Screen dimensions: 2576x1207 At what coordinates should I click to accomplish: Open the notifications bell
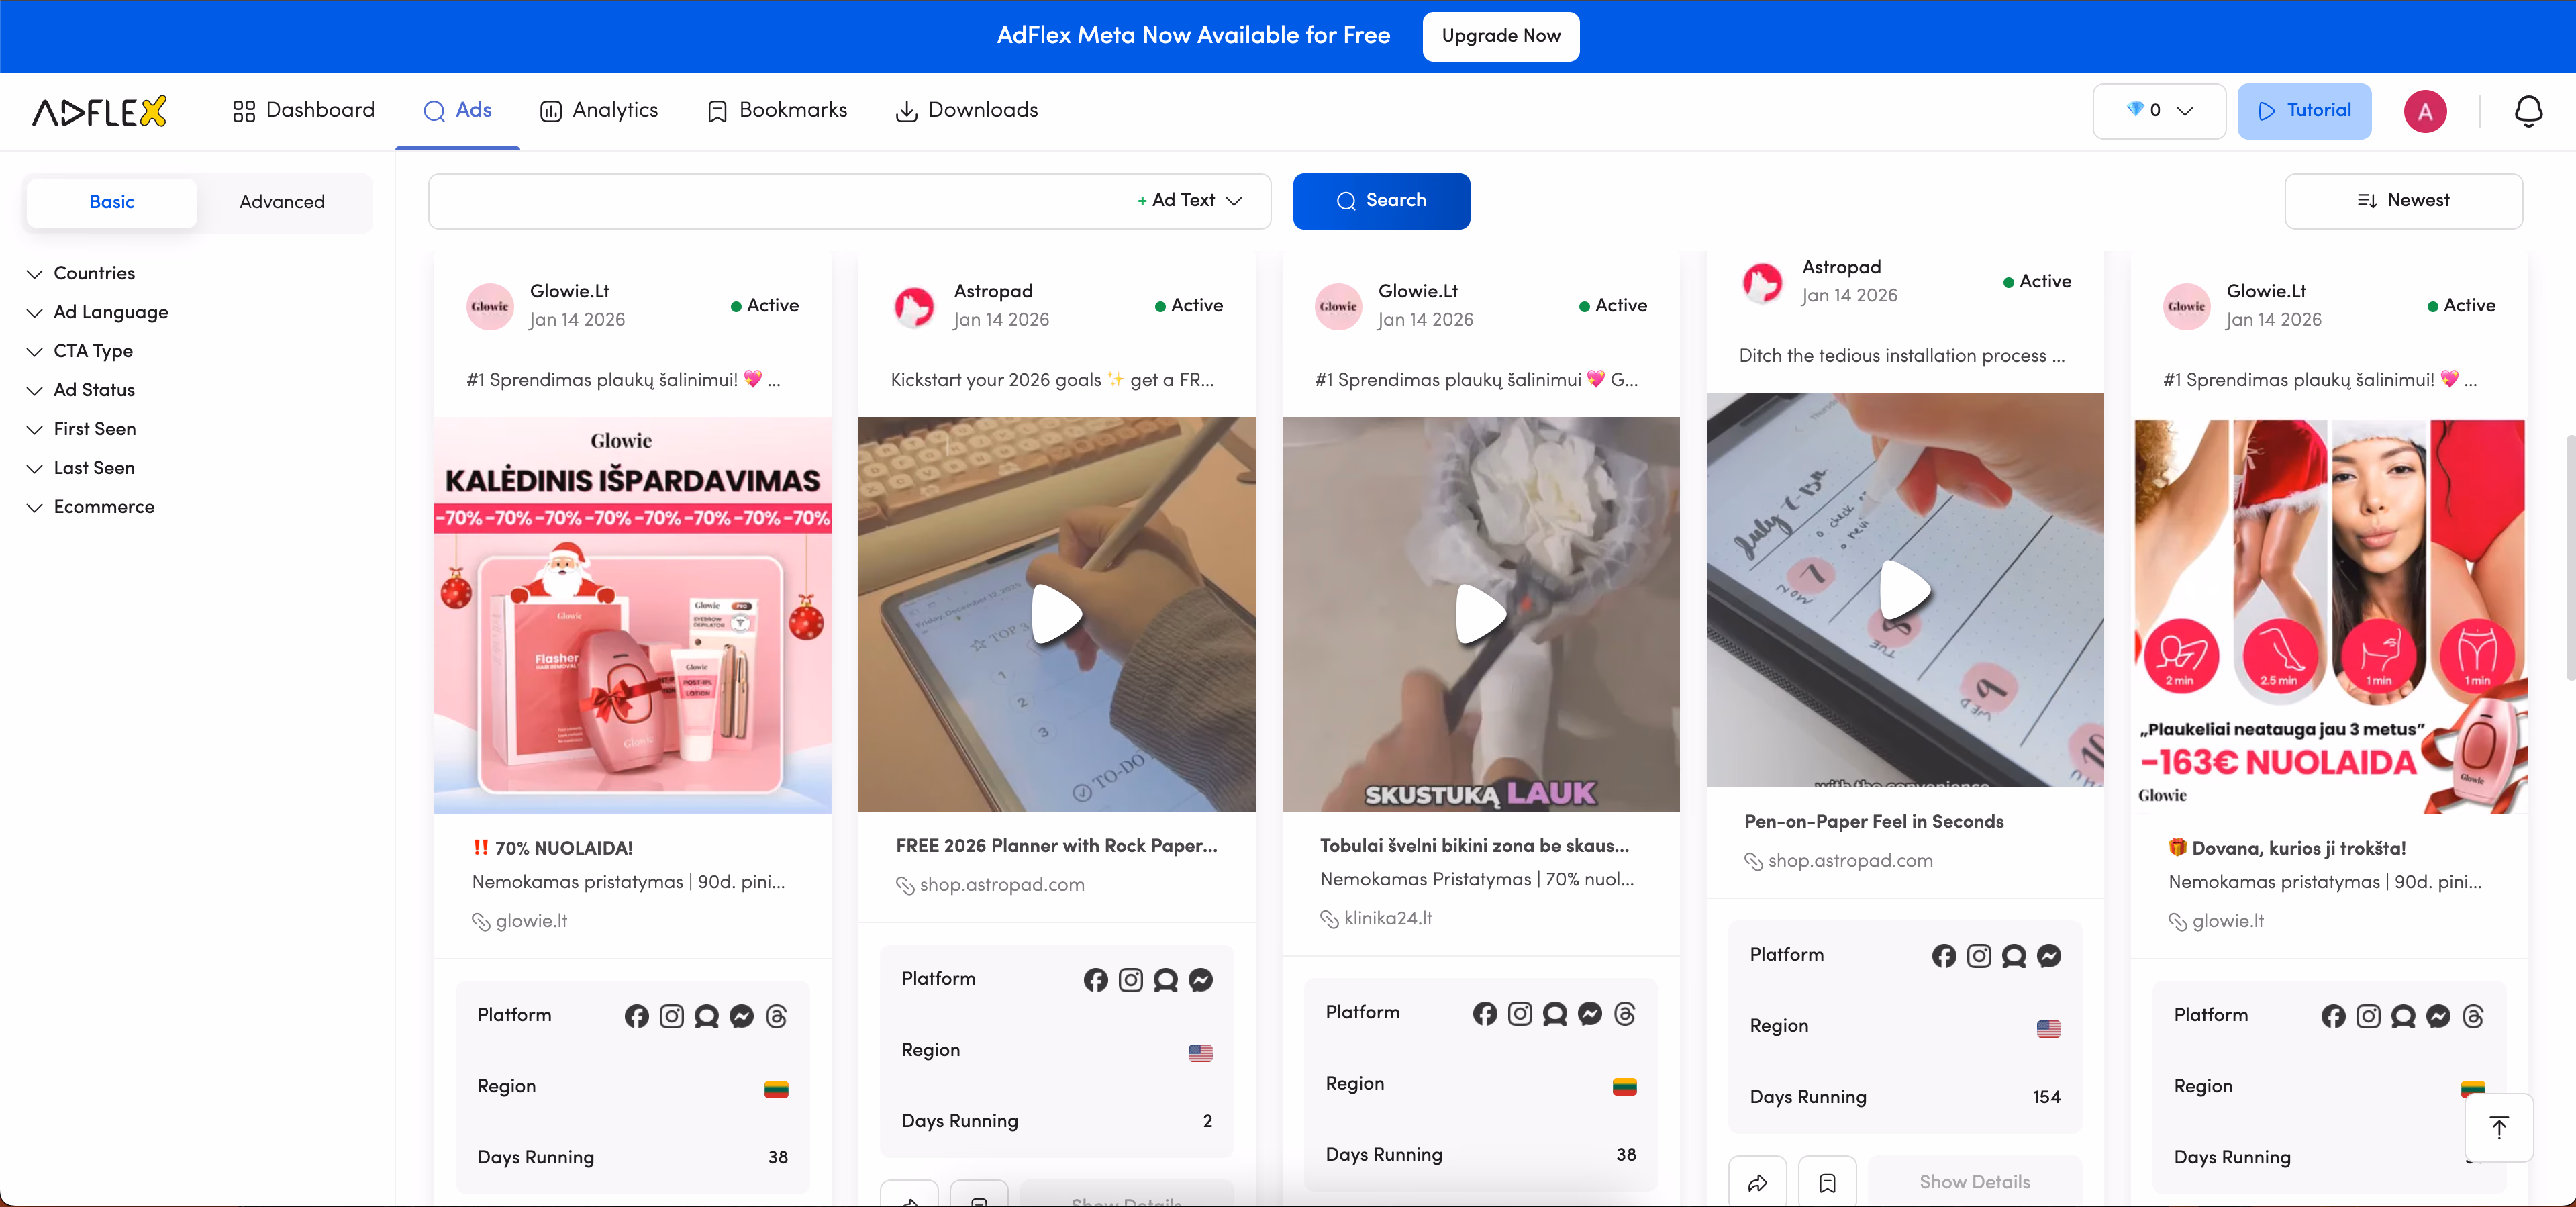pyautogui.click(x=2529, y=111)
